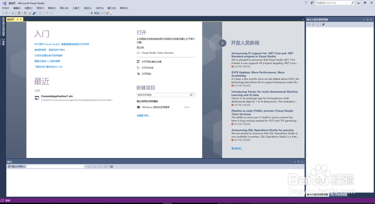The image size is (375, 204).
Task: Open the solution explorer window position dropdown
Action: click(364, 19)
